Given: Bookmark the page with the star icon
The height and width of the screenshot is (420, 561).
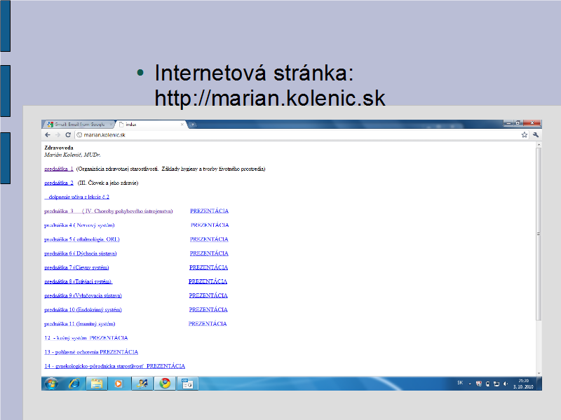Looking at the screenshot, I should point(525,134).
